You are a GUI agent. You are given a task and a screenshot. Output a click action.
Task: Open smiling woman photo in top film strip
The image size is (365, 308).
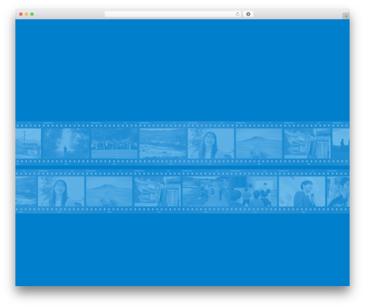click(211, 143)
